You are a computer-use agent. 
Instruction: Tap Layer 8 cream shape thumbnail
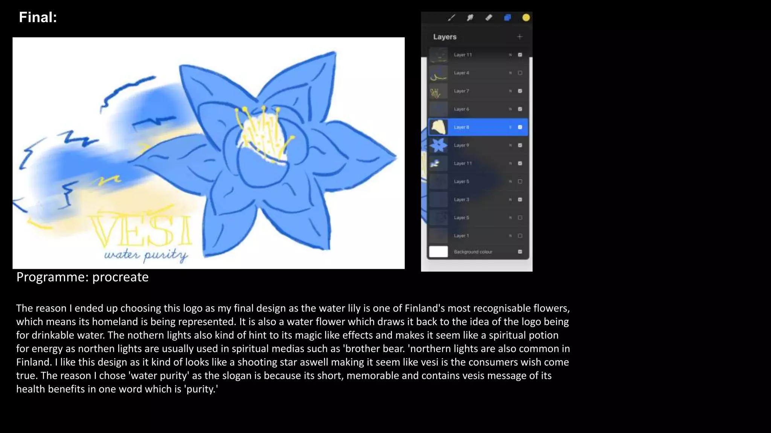[x=439, y=127]
